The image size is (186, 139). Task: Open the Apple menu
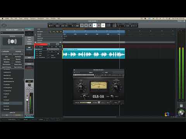(x=2, y=19)
